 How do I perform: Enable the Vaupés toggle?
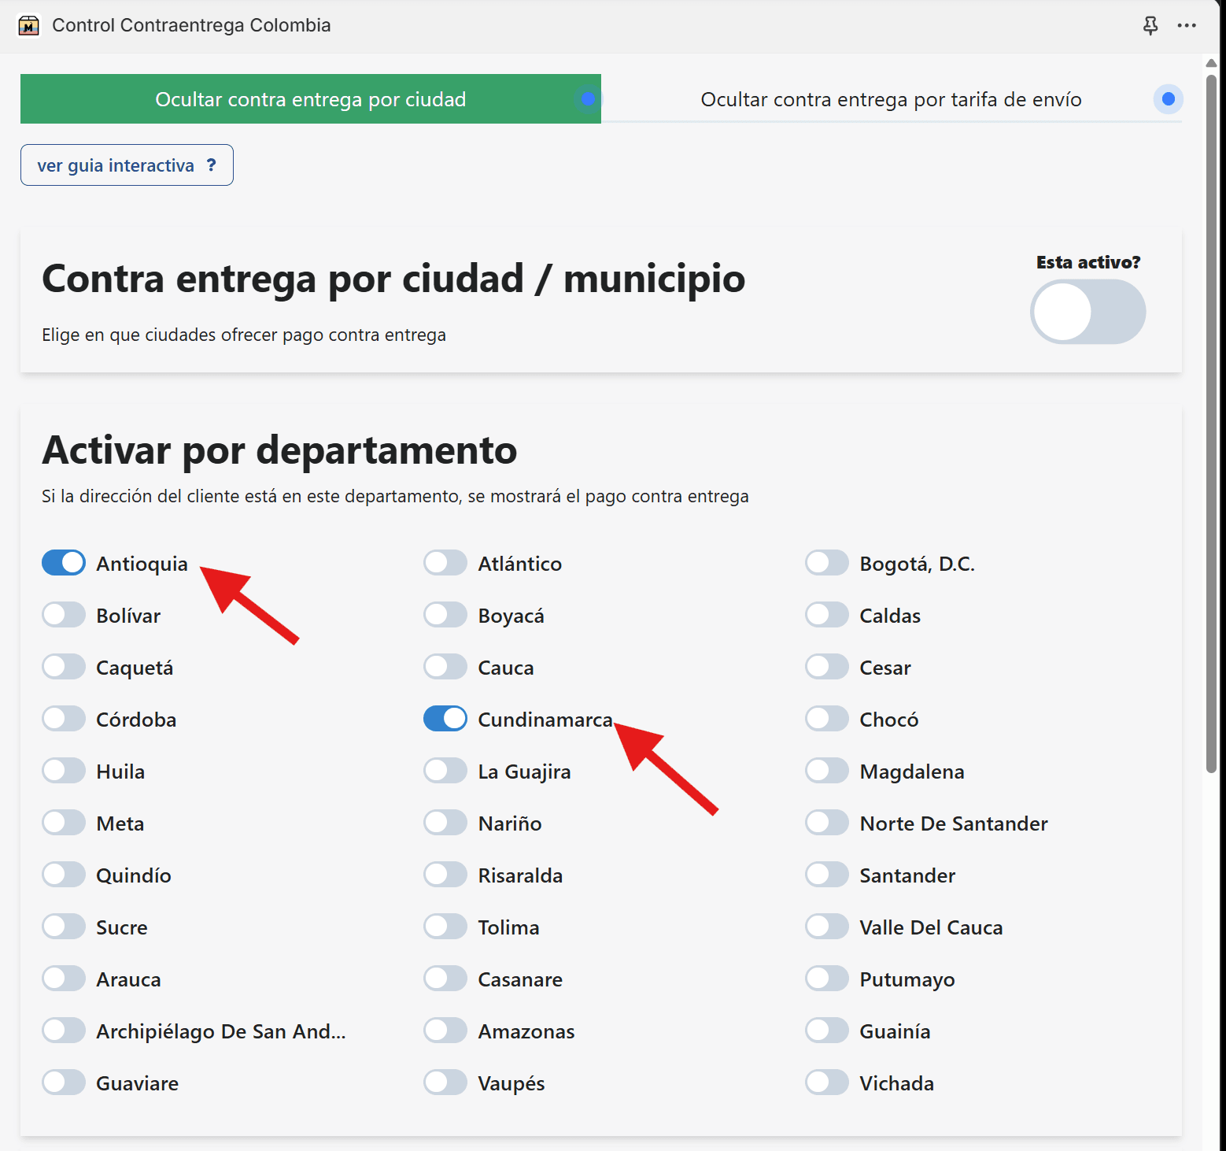click(445, 1083)
